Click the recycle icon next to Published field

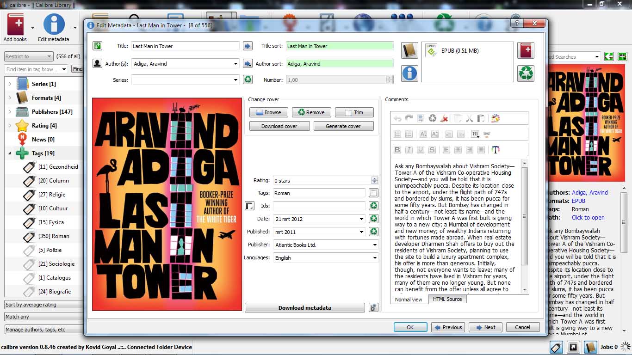[373, 232]
